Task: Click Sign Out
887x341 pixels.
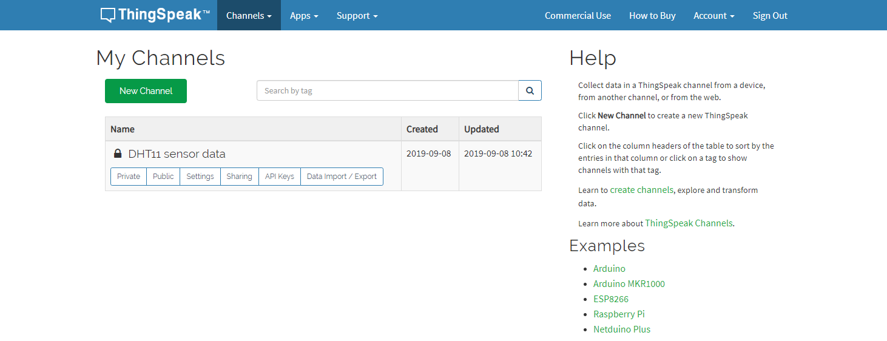Action: (770, 15)
